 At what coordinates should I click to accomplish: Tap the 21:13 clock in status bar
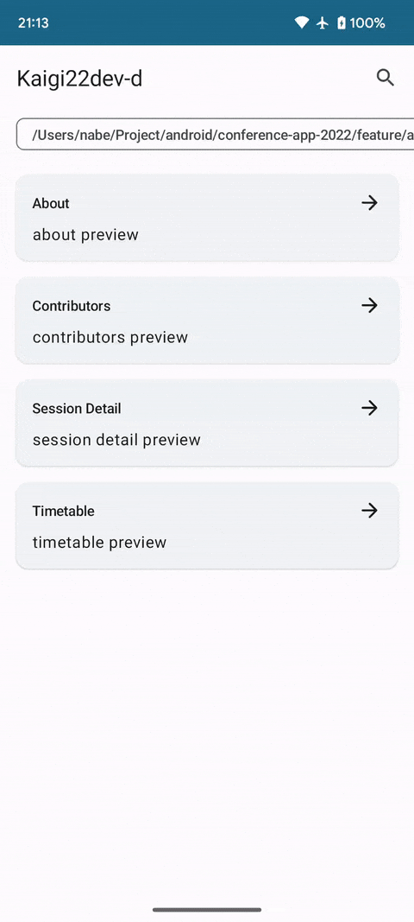pyautogui.click(x=33, y=23)
